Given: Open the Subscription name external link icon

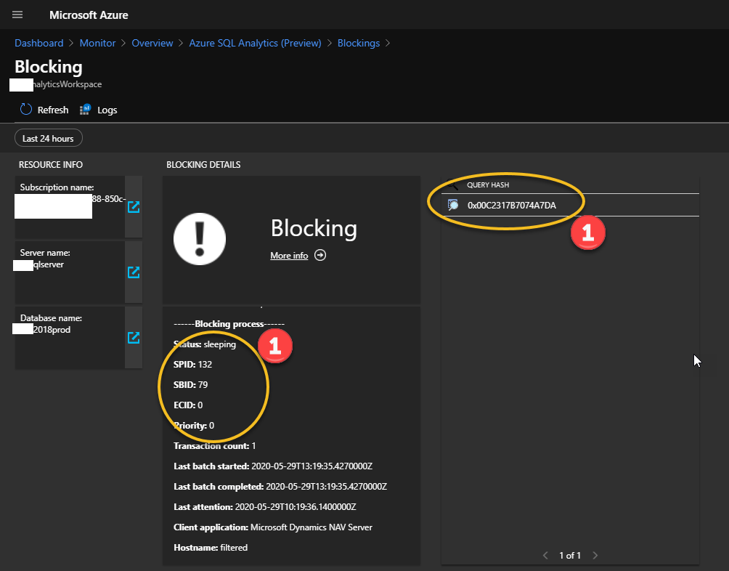Looking at the screenshot, I should (x=134, y=207).
